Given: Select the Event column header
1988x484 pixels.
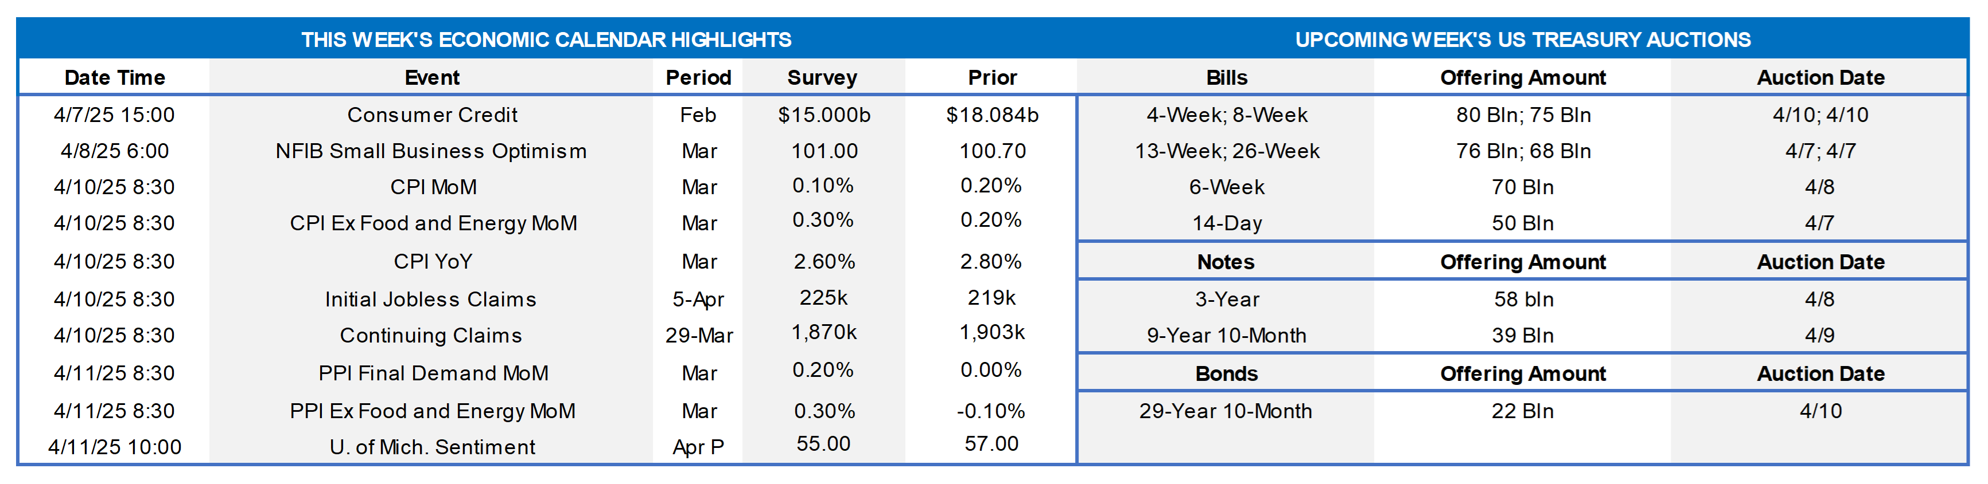Looking at the screenshot, I should (431, 78).
